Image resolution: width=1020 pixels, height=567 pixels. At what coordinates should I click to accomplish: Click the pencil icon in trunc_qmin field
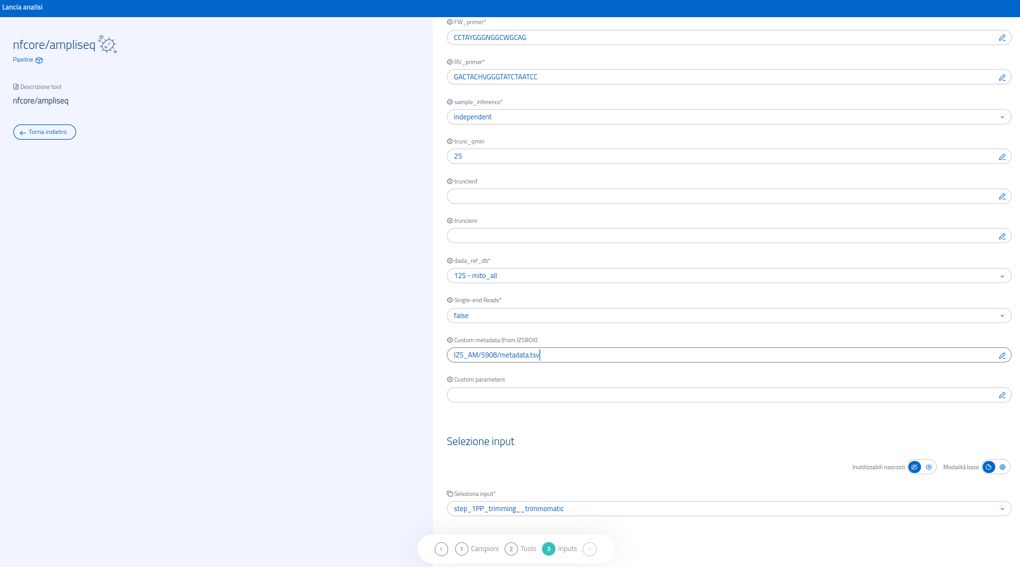[1002, 157]
